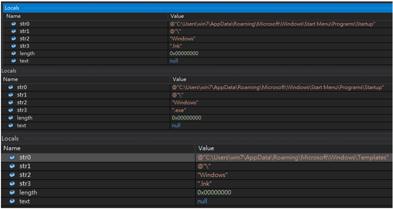Image resolution: width=393 pixels, height=209 pixels.
Task: Select the text variable name in middle Locals panel
Action: [21, 125]
